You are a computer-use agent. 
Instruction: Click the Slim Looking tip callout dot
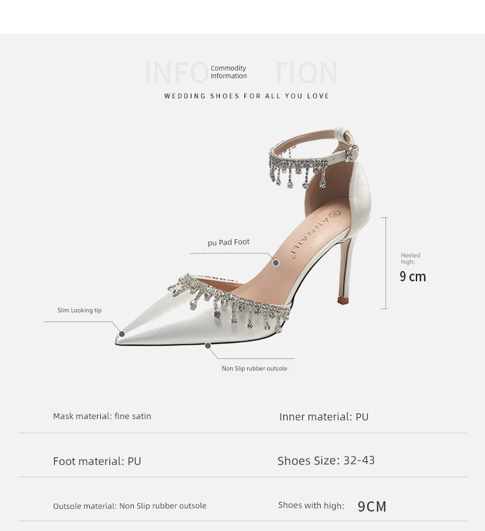122,334
